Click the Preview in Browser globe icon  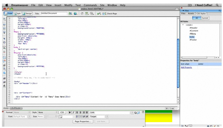(x=76, y=14)
